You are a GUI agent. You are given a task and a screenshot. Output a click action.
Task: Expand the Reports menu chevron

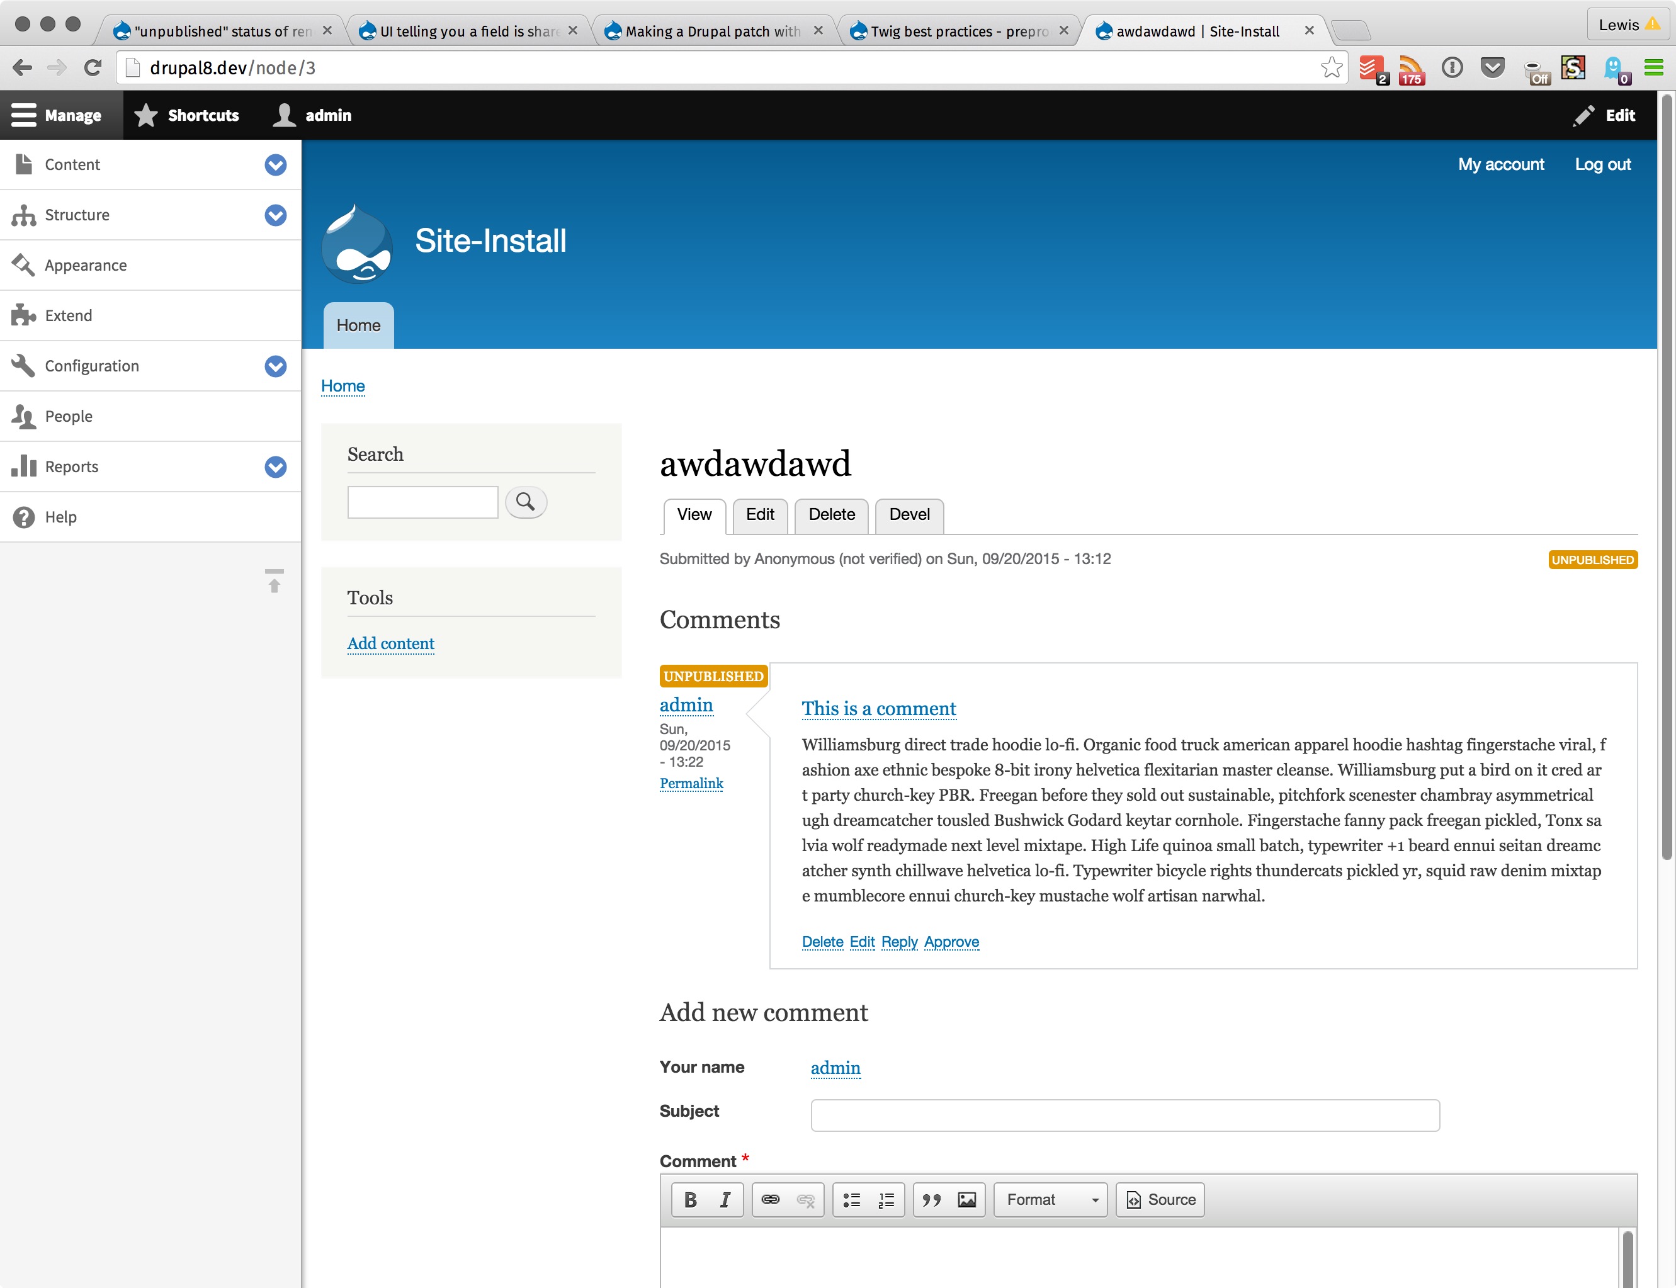click(x=275, y=467)
